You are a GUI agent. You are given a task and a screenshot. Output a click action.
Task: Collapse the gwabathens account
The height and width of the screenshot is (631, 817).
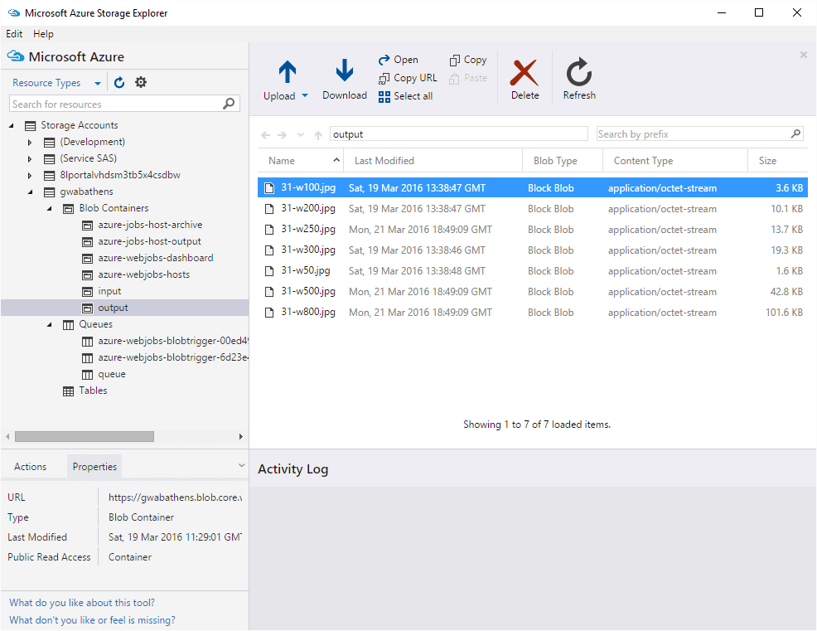(x=30, y=192)
